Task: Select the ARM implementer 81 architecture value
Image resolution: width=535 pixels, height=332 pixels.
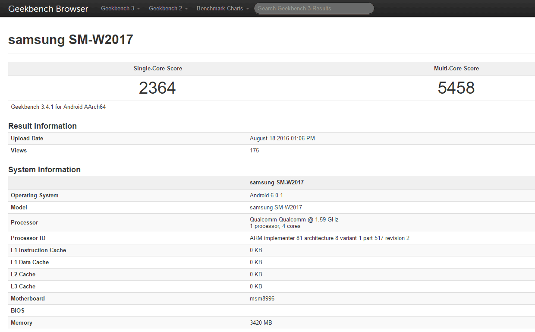Action: click(330, 238)
